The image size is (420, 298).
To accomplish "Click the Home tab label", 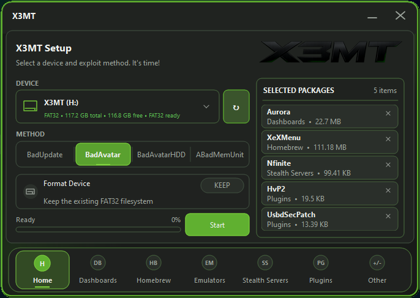I will 43,280.
